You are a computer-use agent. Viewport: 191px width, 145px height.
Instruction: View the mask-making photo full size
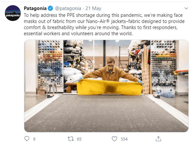106,86
